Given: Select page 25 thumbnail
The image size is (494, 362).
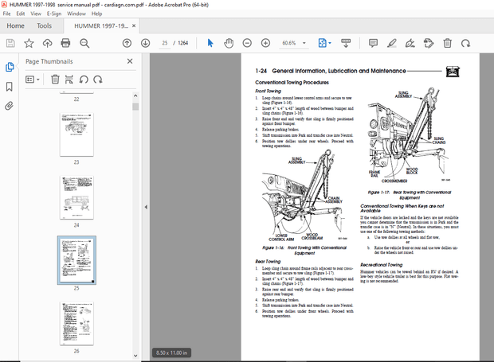Looking at the screenshot, I should pyautogui.click(x=76, y=260).
